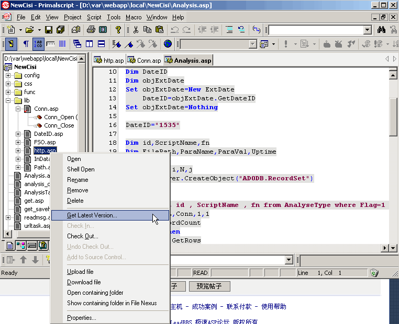The width and height of the screenshot is (399, 324).
Task: Click the 预览帖子 button in background page
Action: click(209, 286)
